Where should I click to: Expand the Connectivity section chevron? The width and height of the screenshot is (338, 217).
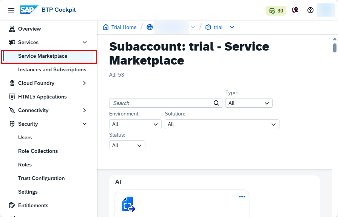click(85, 110)
